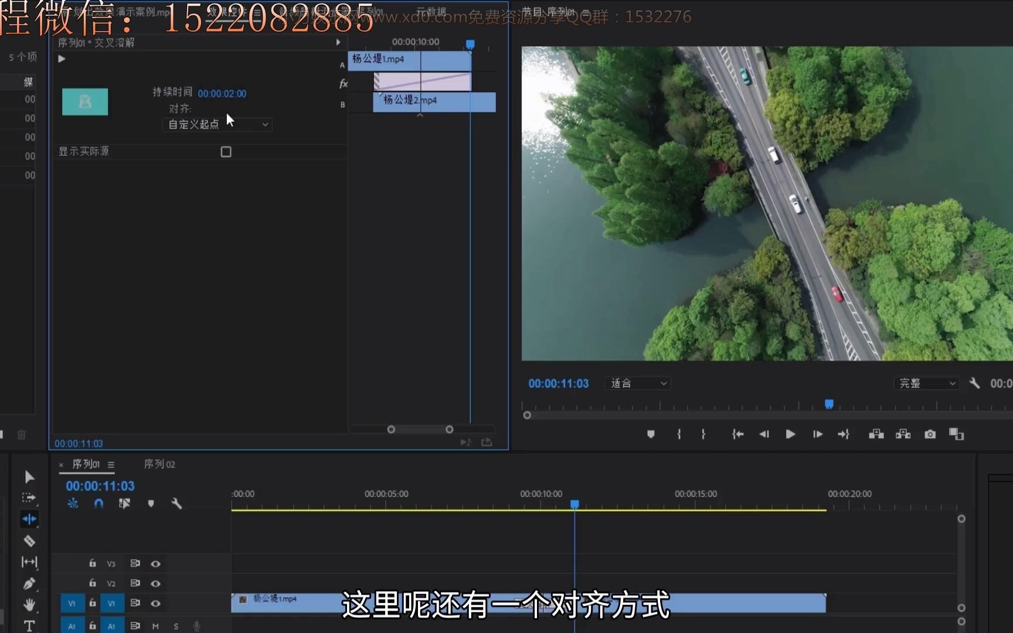Mute audio track A1

[x=155, y=626]
